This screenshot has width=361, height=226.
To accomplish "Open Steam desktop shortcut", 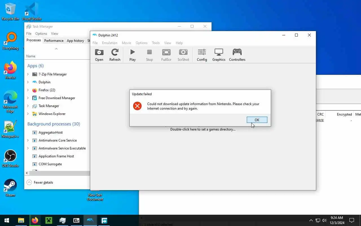I will tap(10, 188).
